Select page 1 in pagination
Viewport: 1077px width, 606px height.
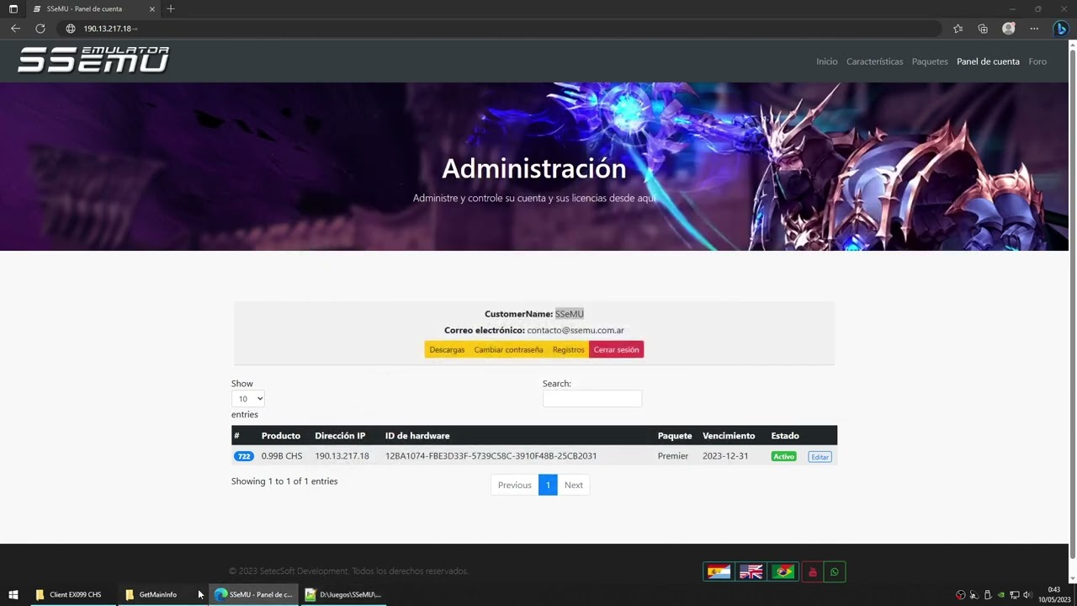pos(548,485)
